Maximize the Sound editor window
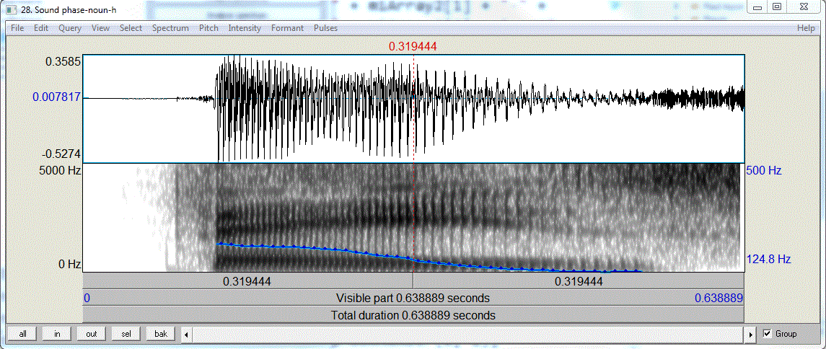 point(776,6)
